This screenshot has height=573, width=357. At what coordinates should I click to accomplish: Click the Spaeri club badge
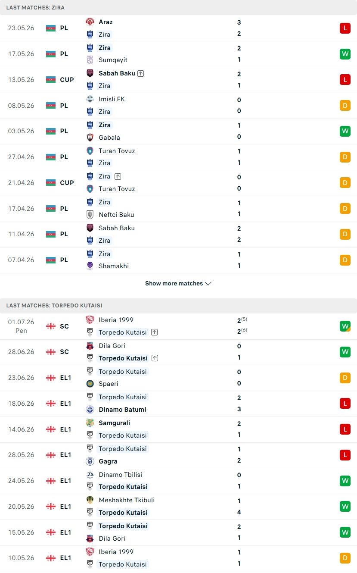tap(90, 384)
